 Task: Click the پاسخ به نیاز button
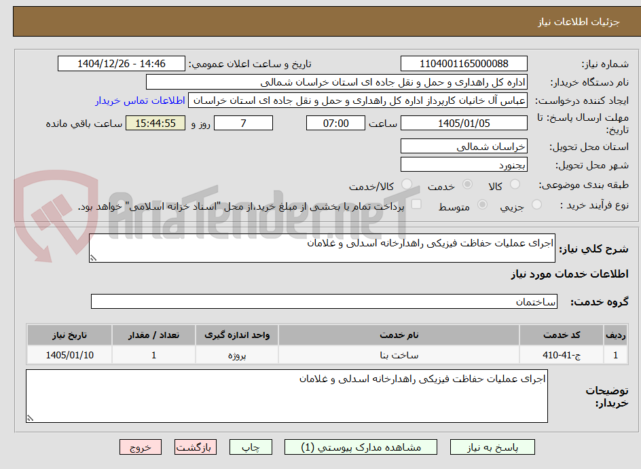pos(492,447)
